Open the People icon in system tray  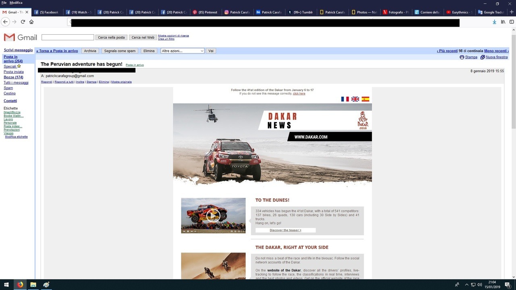tap(457, 284)
